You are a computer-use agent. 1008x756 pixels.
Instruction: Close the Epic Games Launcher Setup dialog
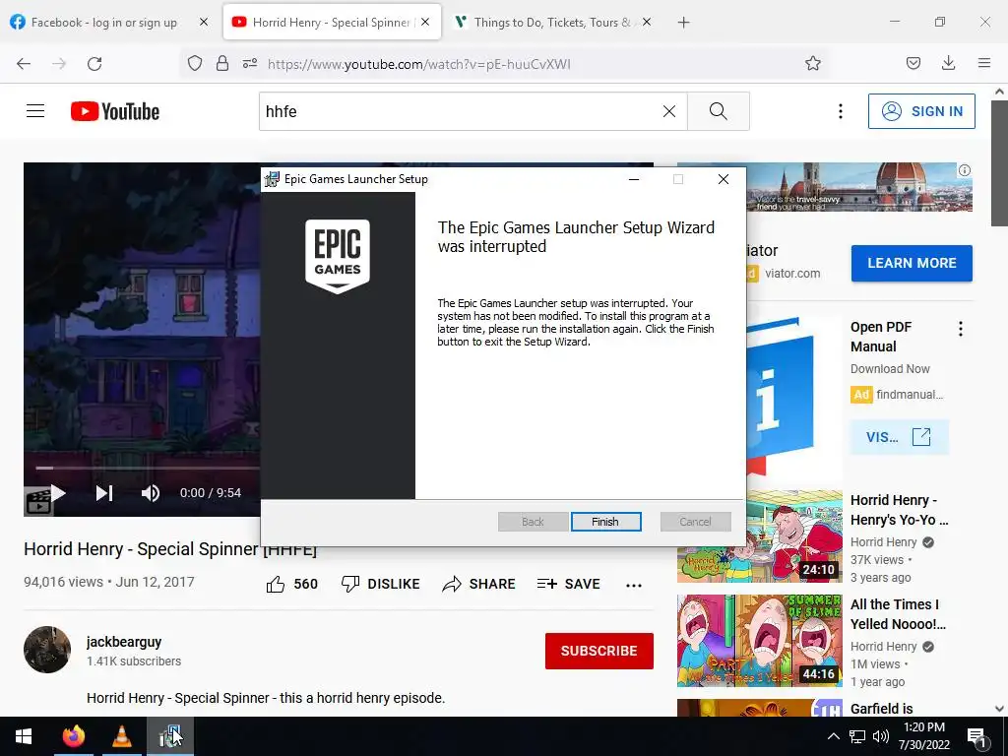(x=724, y=179)
